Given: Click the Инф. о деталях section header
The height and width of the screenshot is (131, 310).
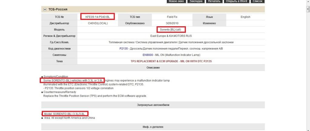Looking at the screenshot, I should coord(153,127).
